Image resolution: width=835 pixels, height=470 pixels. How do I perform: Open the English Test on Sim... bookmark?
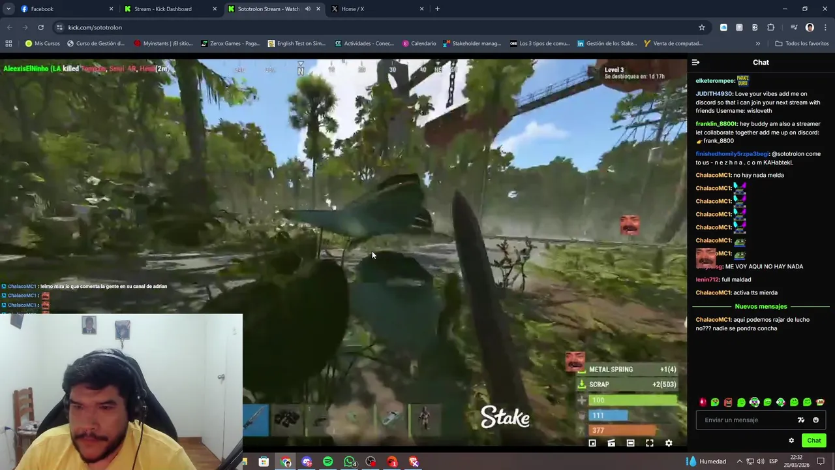coord(297,44)
